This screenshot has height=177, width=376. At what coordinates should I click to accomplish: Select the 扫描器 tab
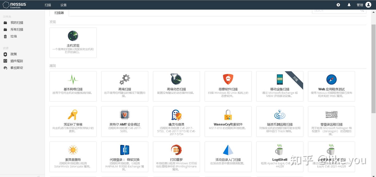(x=59, y=13)
